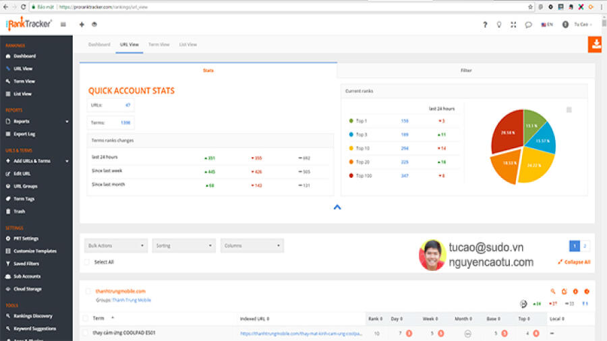Tick the thanhtrungmobile.com URL checkbox
Viewport: 607px width, 341px height.
point(88,291)
